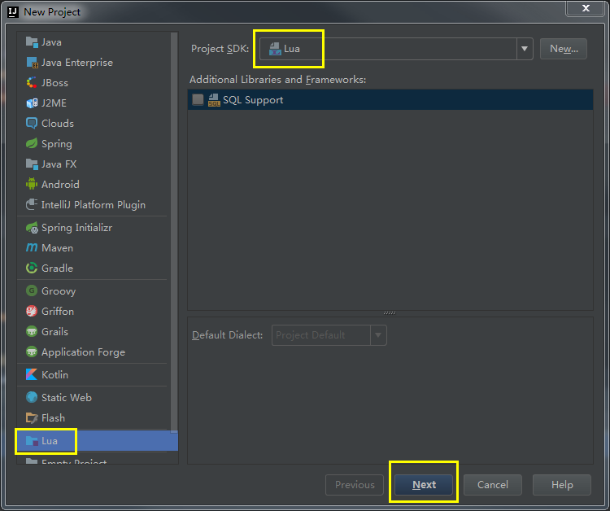Enable the SQL Support checkbox

tap(198, 99)
